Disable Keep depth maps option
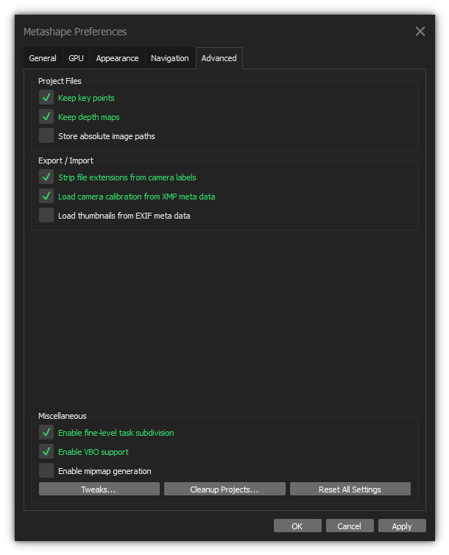This screenshot has width=449, height=555. (46, 116)
